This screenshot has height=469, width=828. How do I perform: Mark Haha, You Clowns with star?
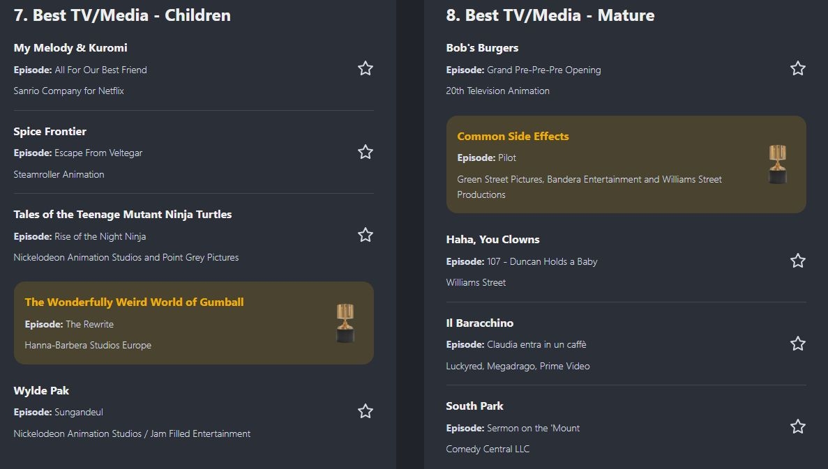798,261
